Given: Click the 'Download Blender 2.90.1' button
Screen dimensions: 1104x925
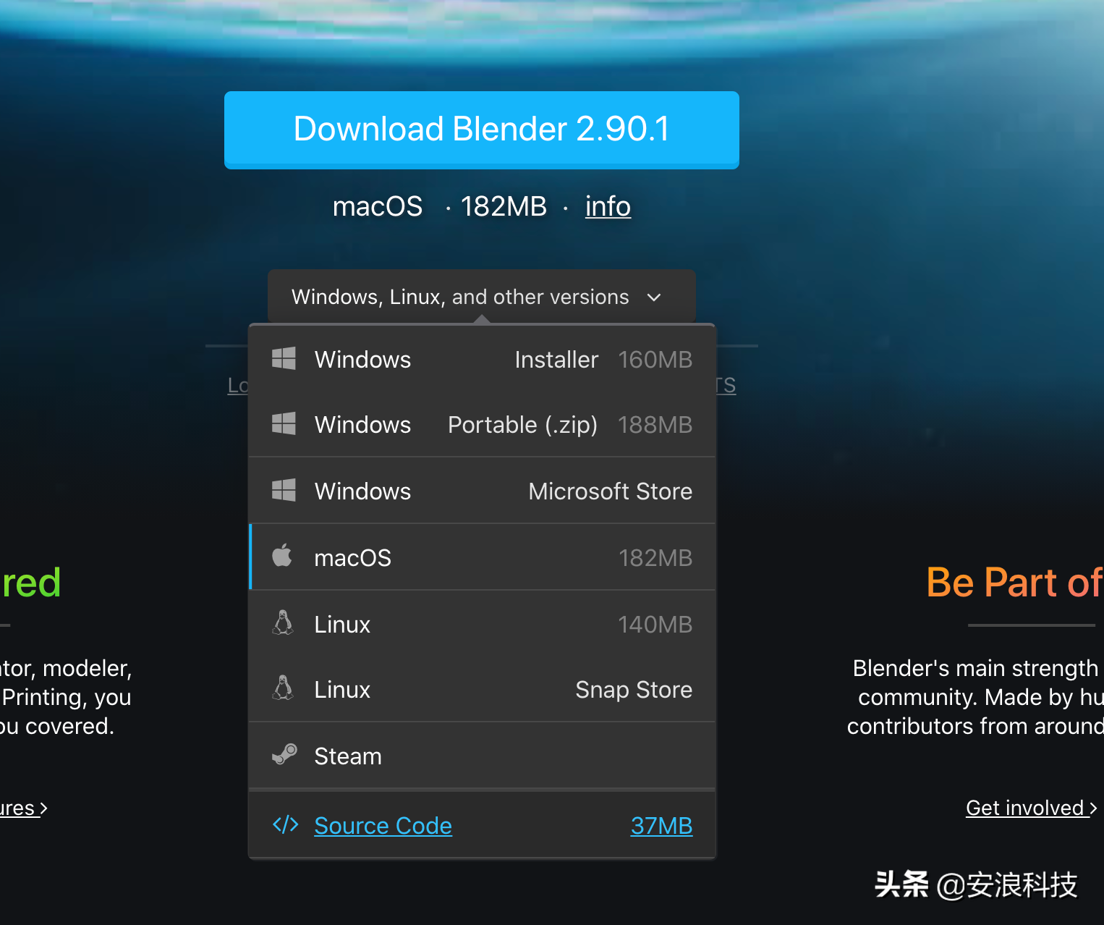Looking at the screenshot, I should coord(482,130).
